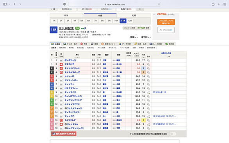Go forward with Safari forward arrow
Image resolution: width=229 pixels, height=143 pixels.
[x=20, y=4]
